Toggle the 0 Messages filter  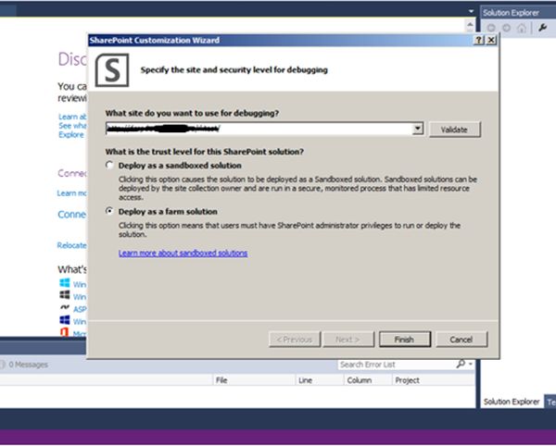click(24, 365)
